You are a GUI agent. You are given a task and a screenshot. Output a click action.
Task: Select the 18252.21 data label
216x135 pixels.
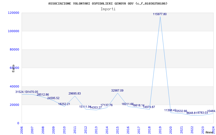pyautogui.click(x=64, y=104)
